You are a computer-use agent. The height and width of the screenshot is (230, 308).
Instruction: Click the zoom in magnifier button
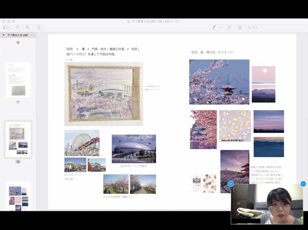(27, 28)
